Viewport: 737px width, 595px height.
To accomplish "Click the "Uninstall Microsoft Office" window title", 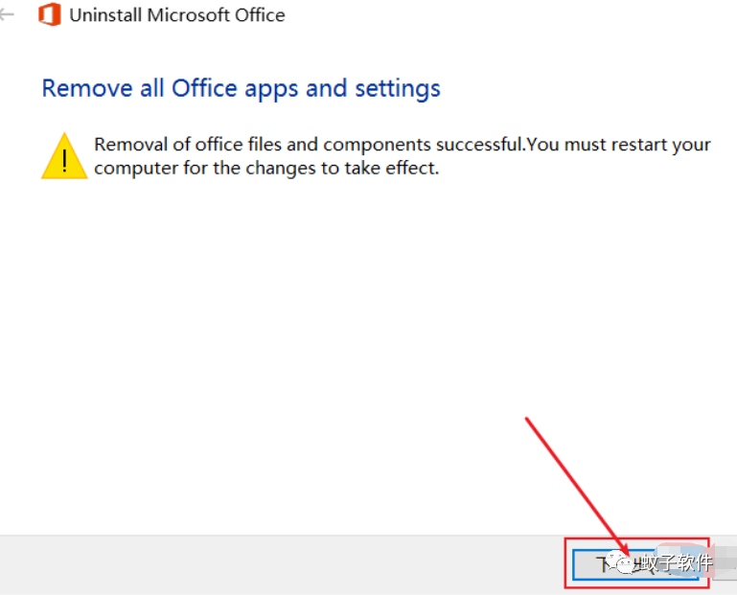I will point(177,15).
